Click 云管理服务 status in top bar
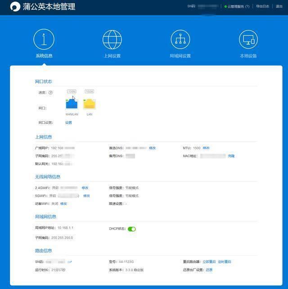Screen dimensions: 288x289 click(x=237, y=7)
